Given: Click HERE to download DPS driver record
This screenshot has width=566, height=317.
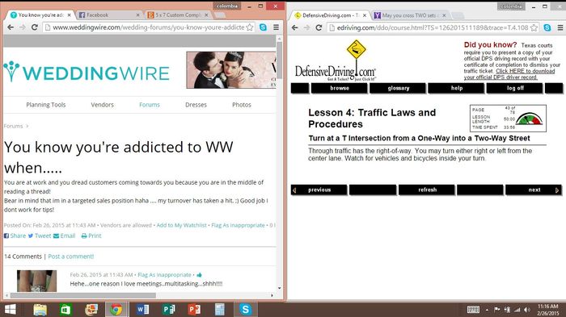Looking at the screenshot, I should (509, 74).
